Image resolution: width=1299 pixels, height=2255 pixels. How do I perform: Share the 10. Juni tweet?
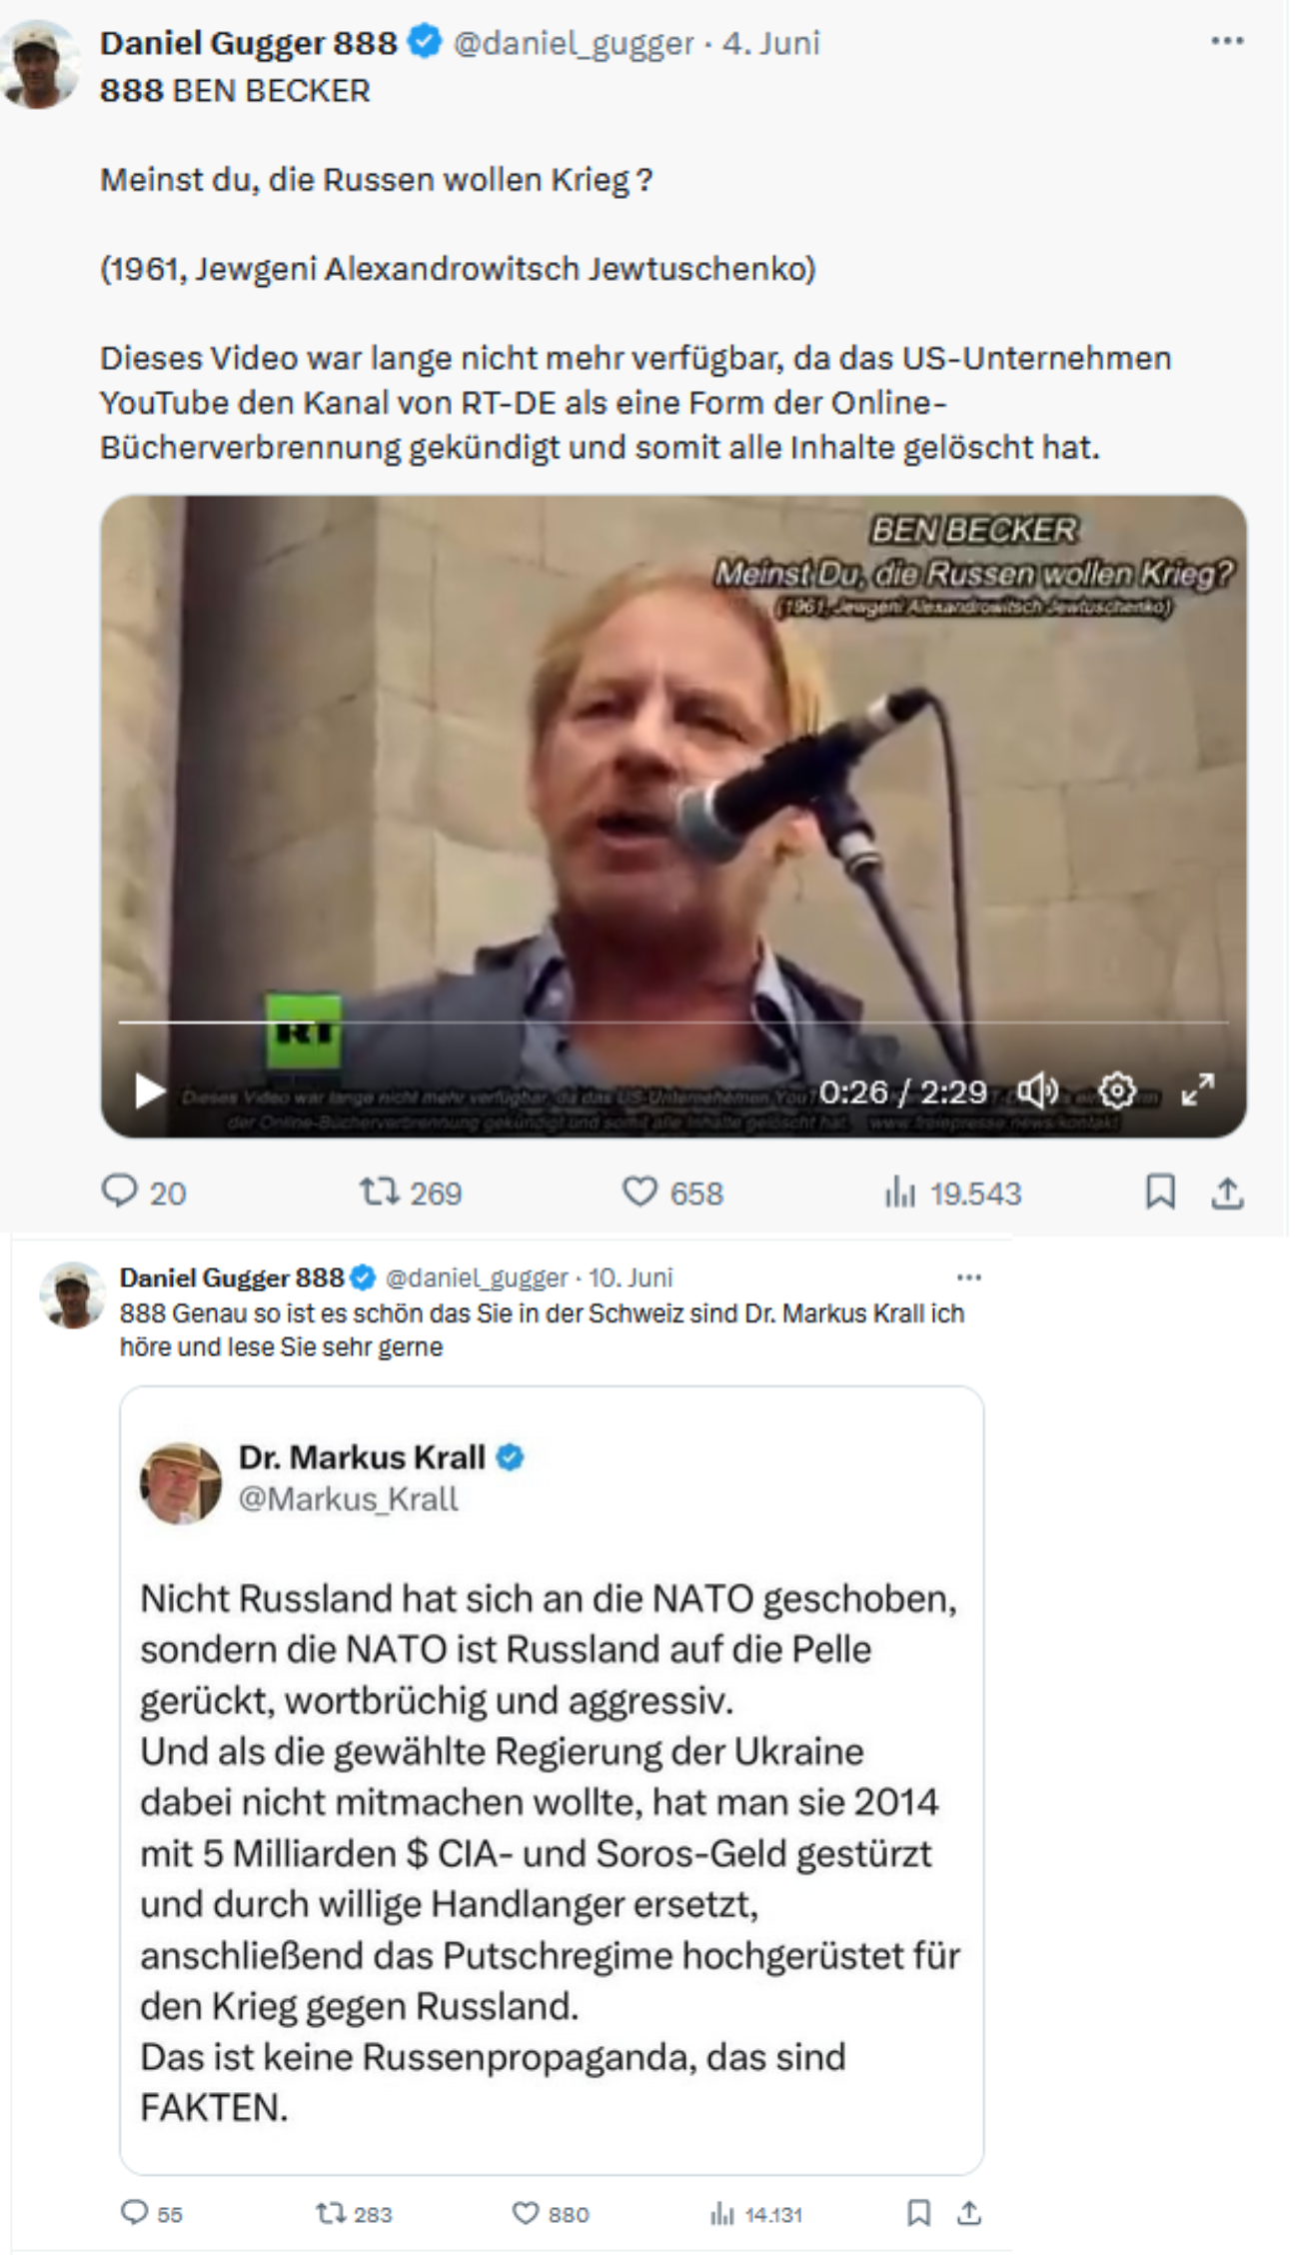tap(968, 2213)
